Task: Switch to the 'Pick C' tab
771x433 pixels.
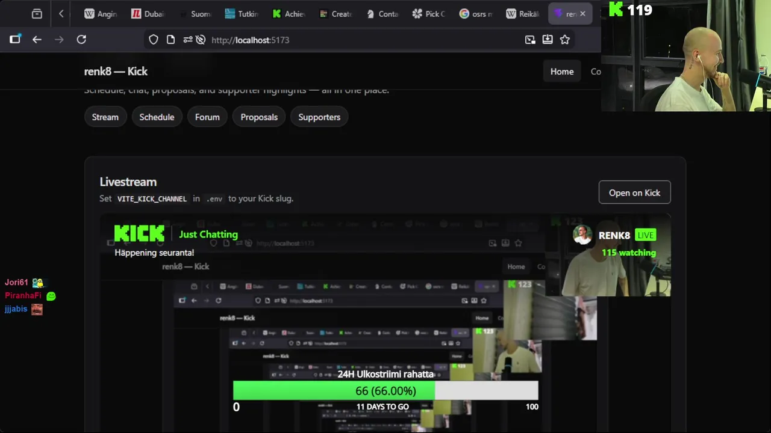Action: point(429,14)
